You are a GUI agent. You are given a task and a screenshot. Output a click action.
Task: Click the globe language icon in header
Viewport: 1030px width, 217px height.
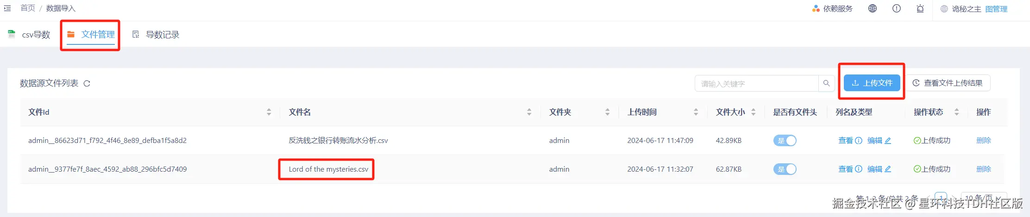[x=872, y=8]
